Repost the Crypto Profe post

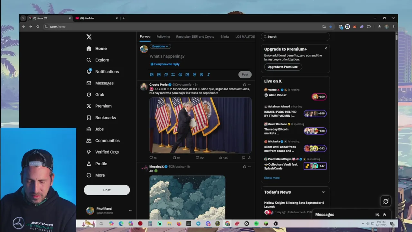click(176, 158)
